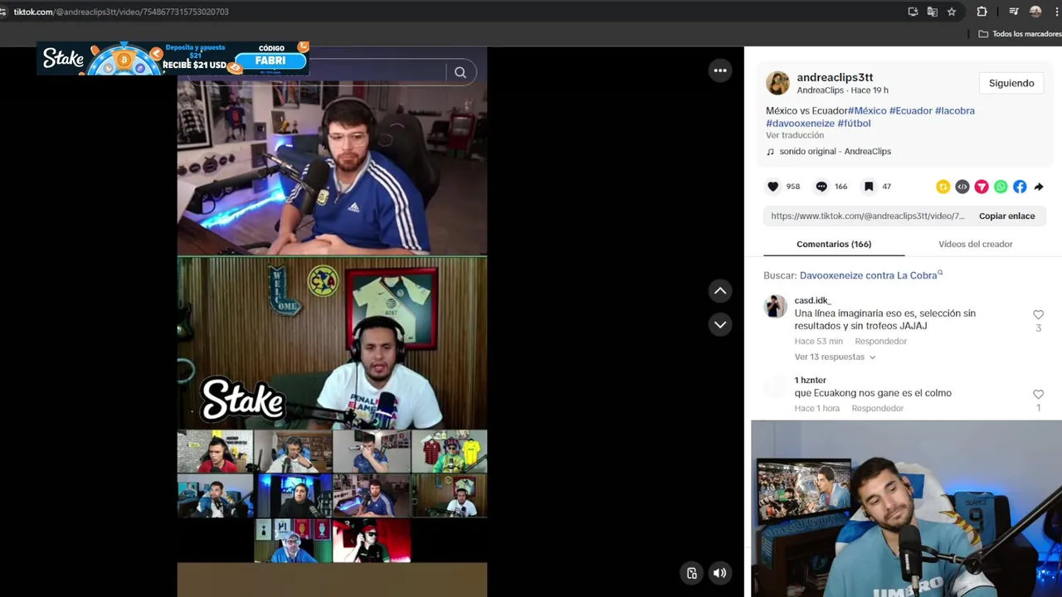Repost the video using yellow repost icon
Image resolution: width=1062 pixels, height=597 pixels.
(943, 187)
